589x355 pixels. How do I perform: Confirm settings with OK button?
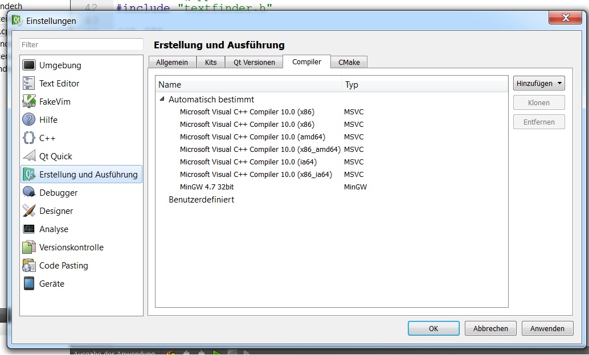pos(433,328)
